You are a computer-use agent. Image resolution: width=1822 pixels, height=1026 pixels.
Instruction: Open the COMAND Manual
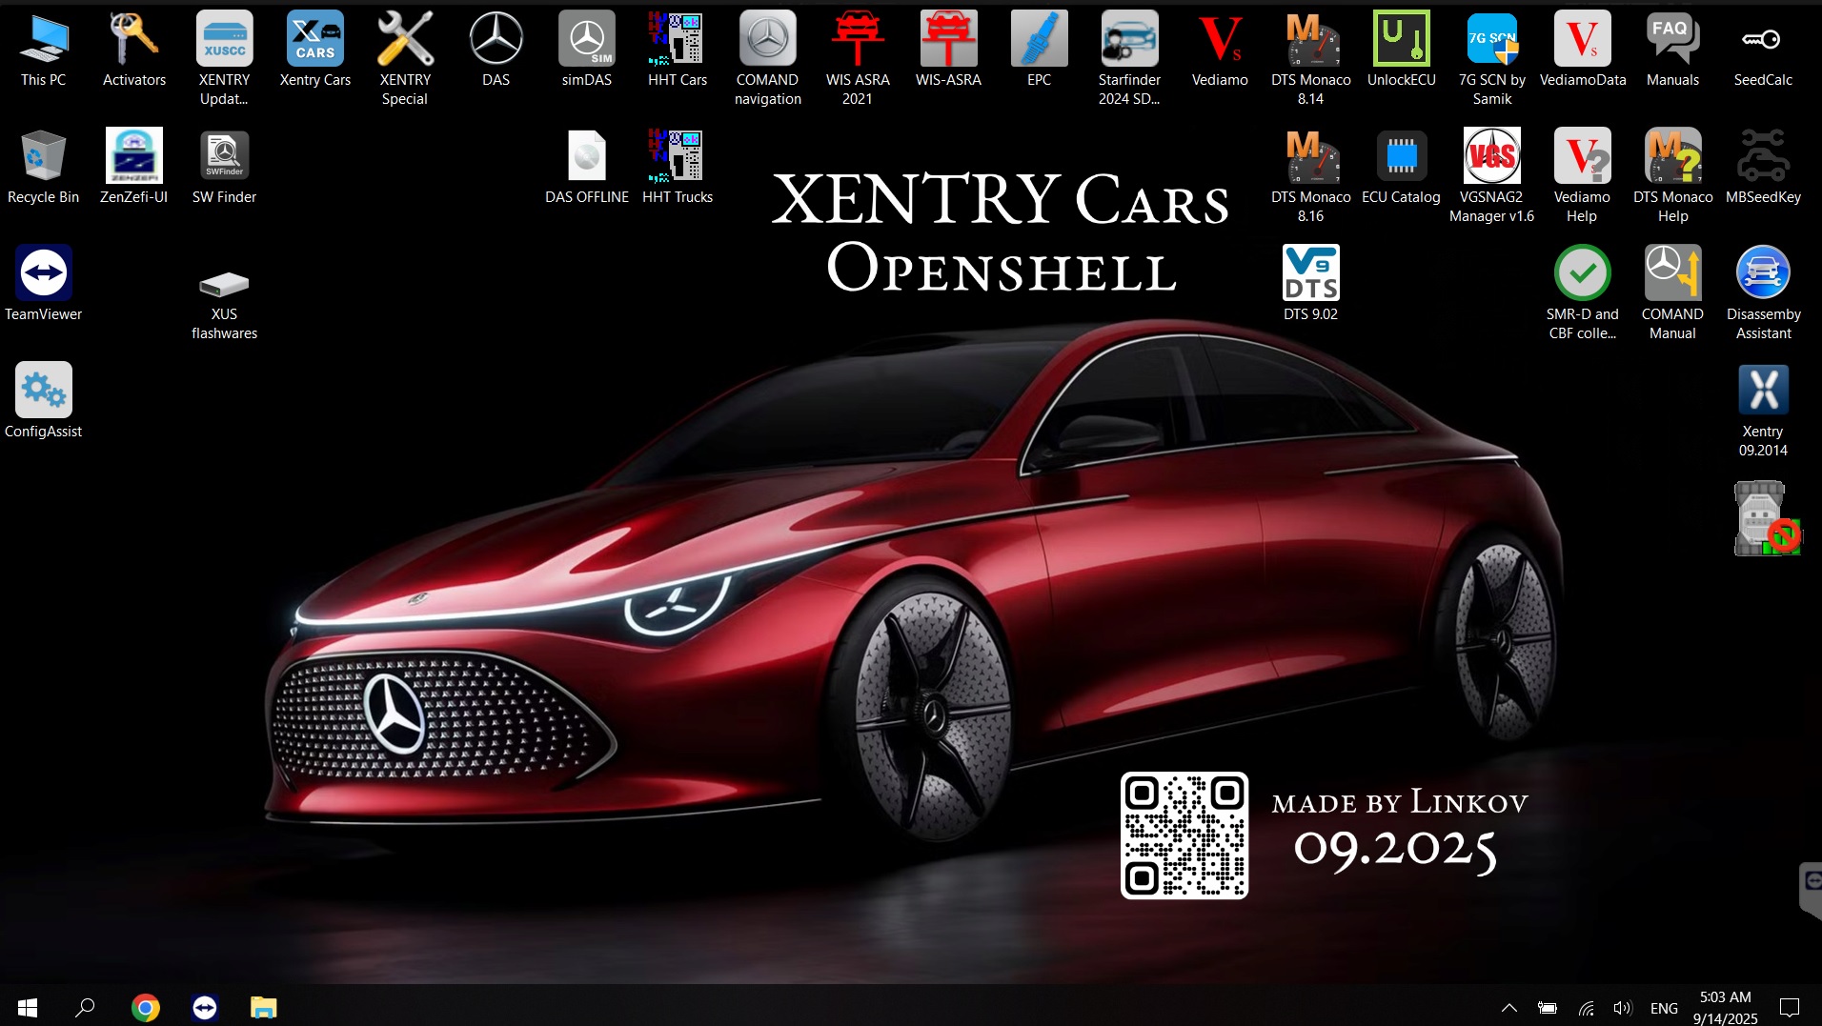click(1672, 276)
